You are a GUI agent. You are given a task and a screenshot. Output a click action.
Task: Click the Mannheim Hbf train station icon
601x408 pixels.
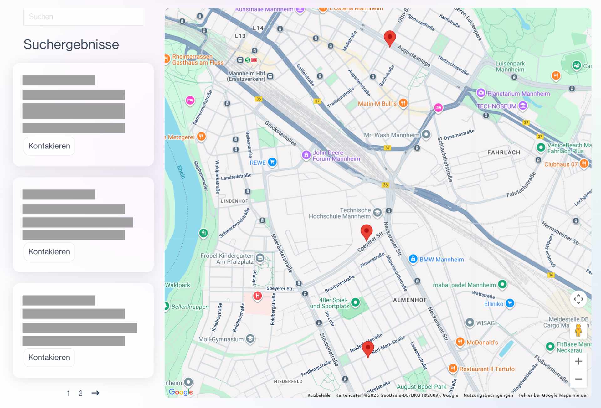click(x=270, y=76)
